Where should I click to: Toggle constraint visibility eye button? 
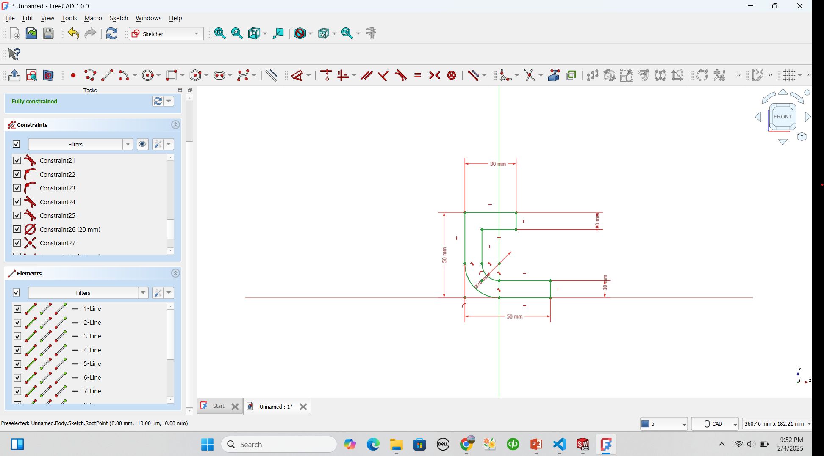pyautogui.click(x=142, y=144)
